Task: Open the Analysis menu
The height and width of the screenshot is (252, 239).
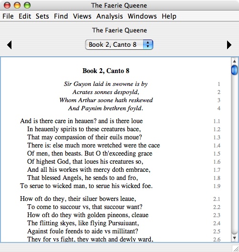Action: click(110, 16)
